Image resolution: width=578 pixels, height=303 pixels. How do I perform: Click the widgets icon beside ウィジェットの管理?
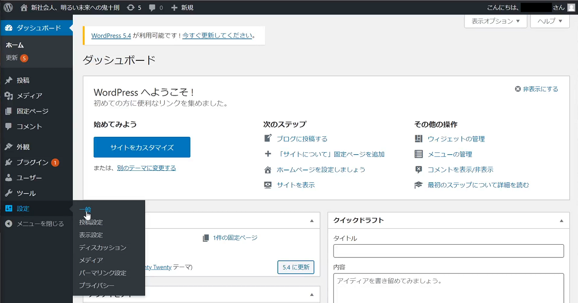(418, 138)
